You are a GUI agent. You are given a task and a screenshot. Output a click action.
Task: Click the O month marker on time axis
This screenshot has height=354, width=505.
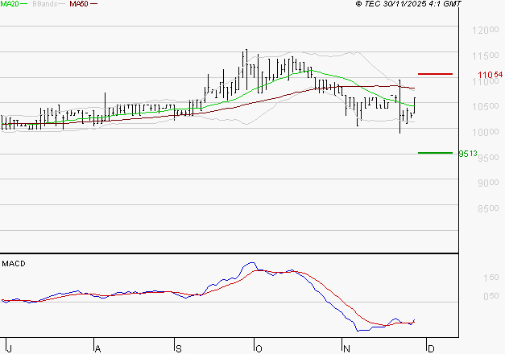pyautogui.click(x=259, y=348)
